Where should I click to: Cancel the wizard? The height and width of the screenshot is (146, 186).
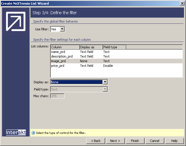click(154, 141)
